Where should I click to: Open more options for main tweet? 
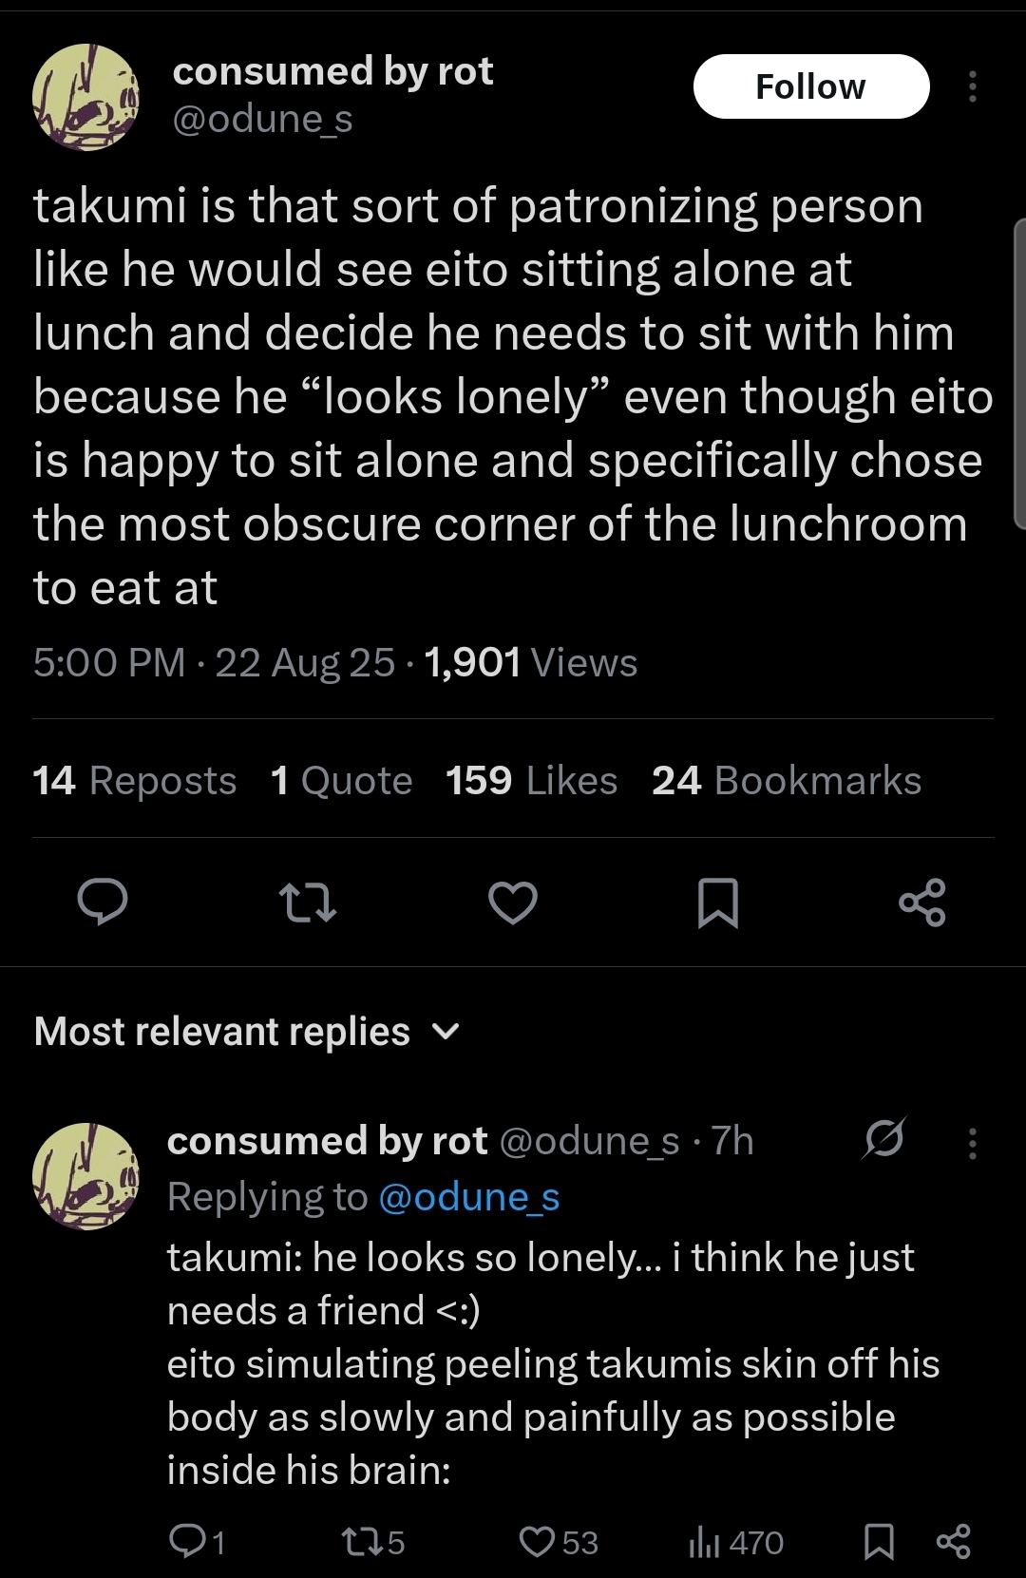tap(972, 86)
